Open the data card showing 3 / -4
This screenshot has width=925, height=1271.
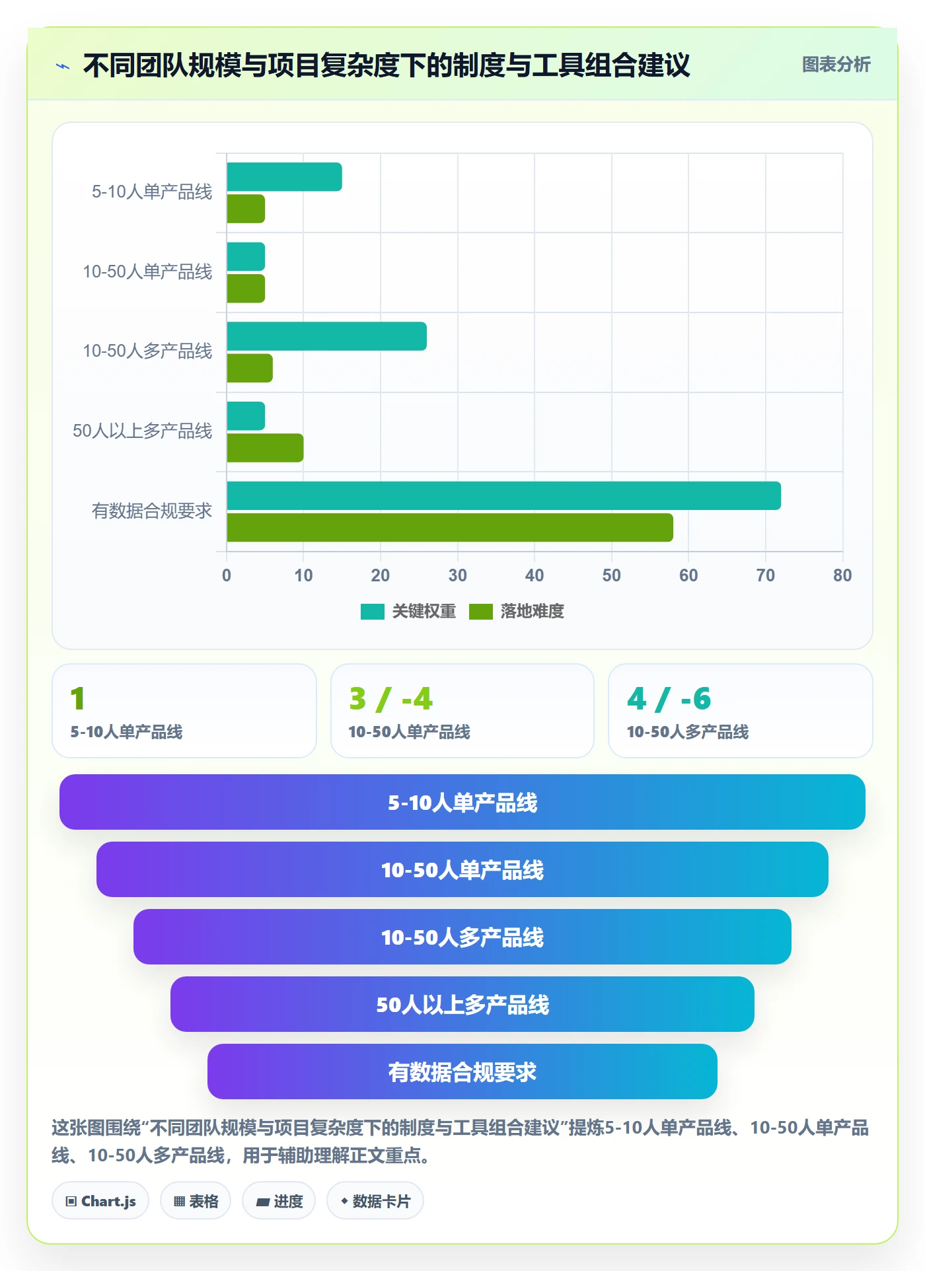click(462, 711)
